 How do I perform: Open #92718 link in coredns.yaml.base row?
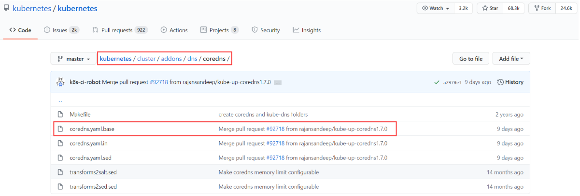click(275, 129)
